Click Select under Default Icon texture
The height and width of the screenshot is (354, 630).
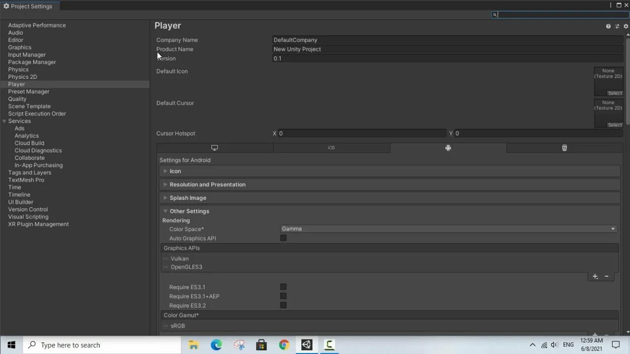pyautogui.click(x=615, y=93)
